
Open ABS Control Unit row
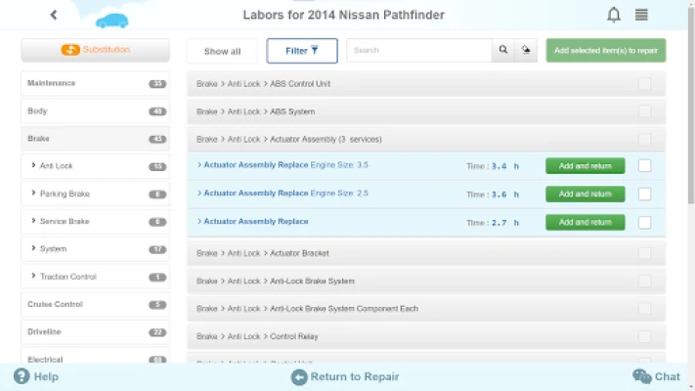(426, 84)
